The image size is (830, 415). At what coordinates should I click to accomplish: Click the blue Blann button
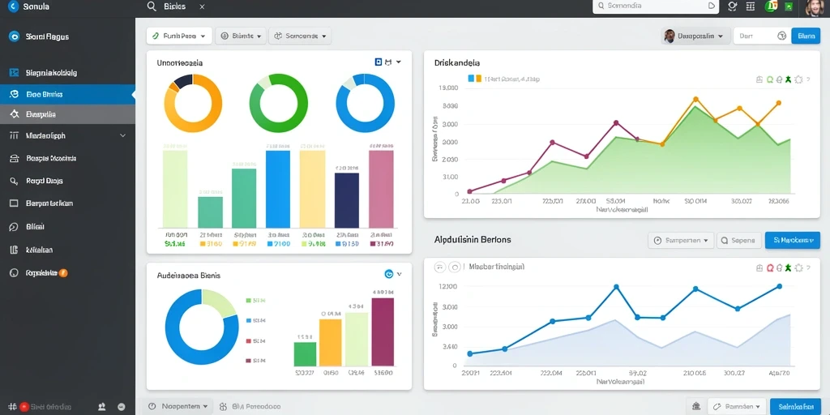coord(806,36)
